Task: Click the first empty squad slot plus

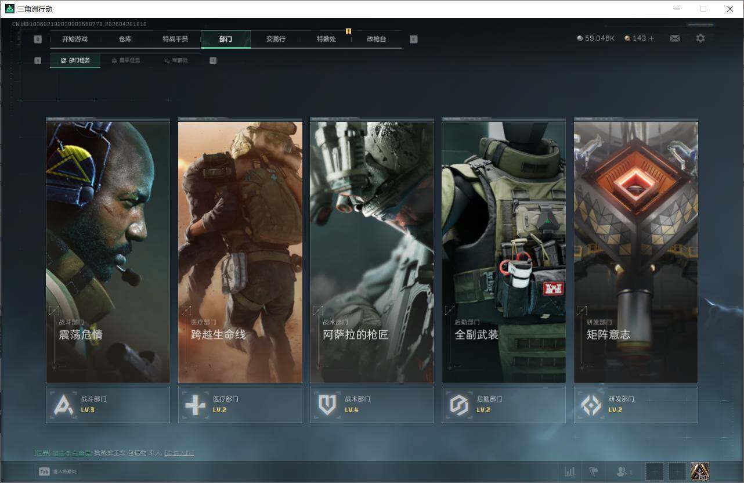Action: click(655, 471)
